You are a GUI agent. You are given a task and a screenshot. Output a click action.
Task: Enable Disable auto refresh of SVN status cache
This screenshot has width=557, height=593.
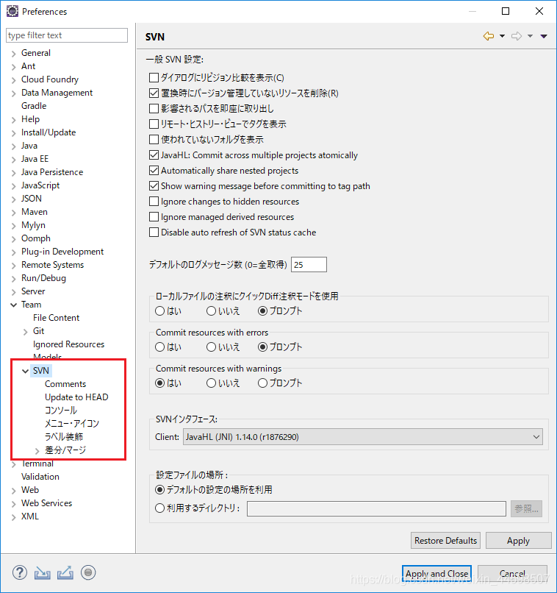[154, 232]
